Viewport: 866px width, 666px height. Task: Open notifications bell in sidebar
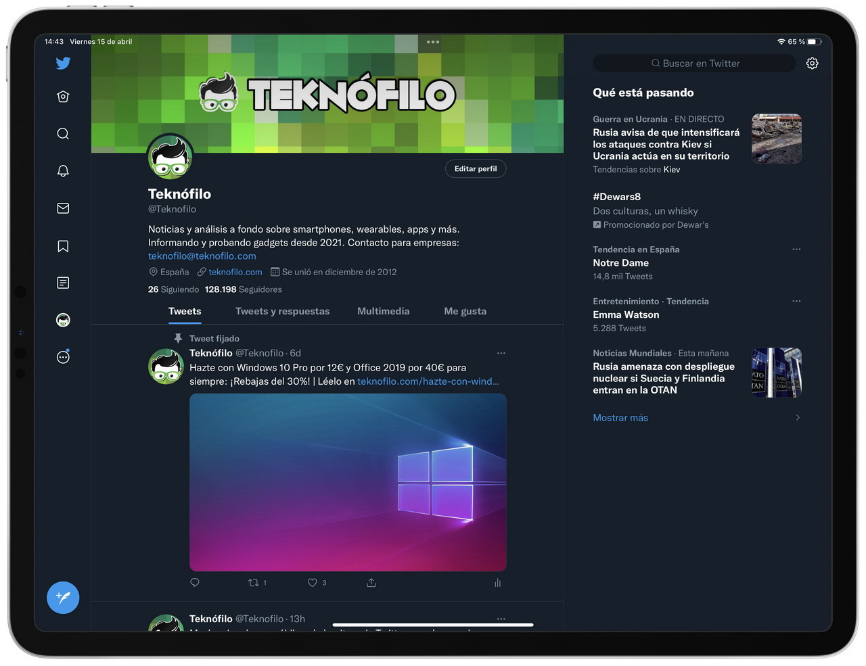(63, 171)
